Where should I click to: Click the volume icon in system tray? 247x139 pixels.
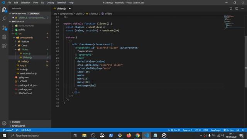(222, 136)
